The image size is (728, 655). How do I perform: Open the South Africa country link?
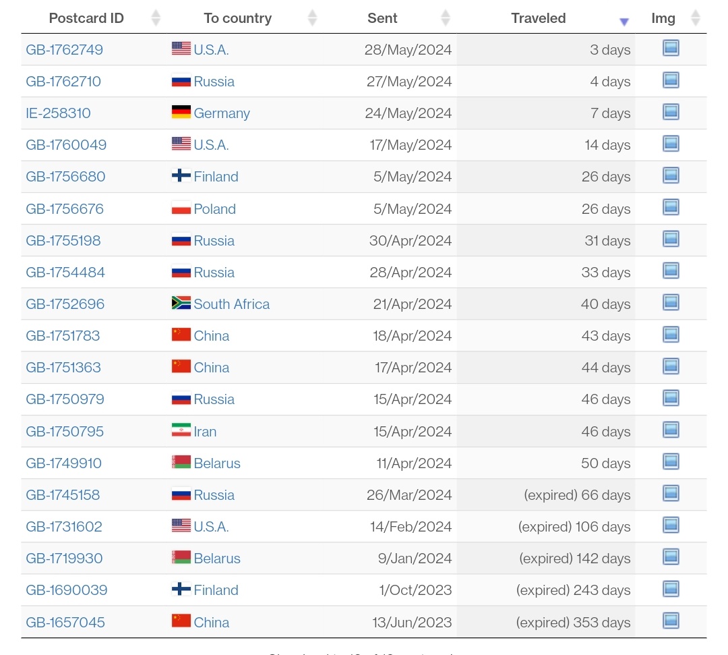231,304
